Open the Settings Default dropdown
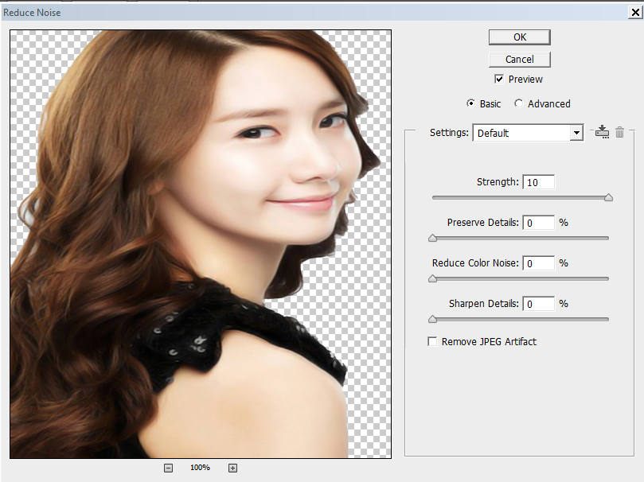 coord(529,133)
